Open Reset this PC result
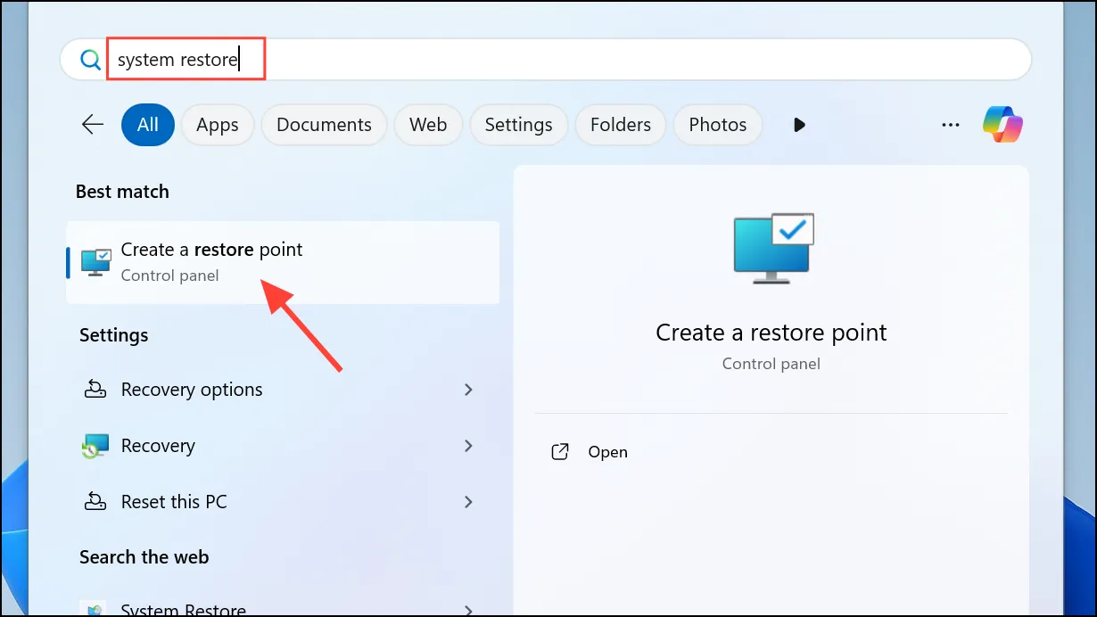The height and width of the screenshot is (617, 1097). [281, 502]
